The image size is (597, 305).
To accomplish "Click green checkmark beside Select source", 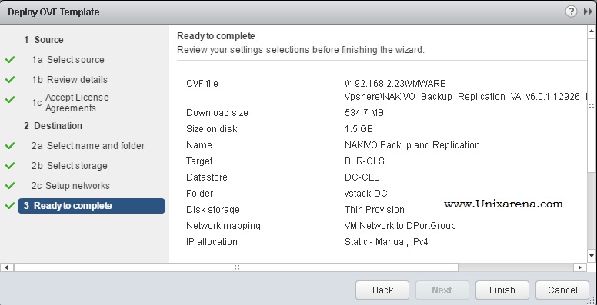I will tap(10, 60).
